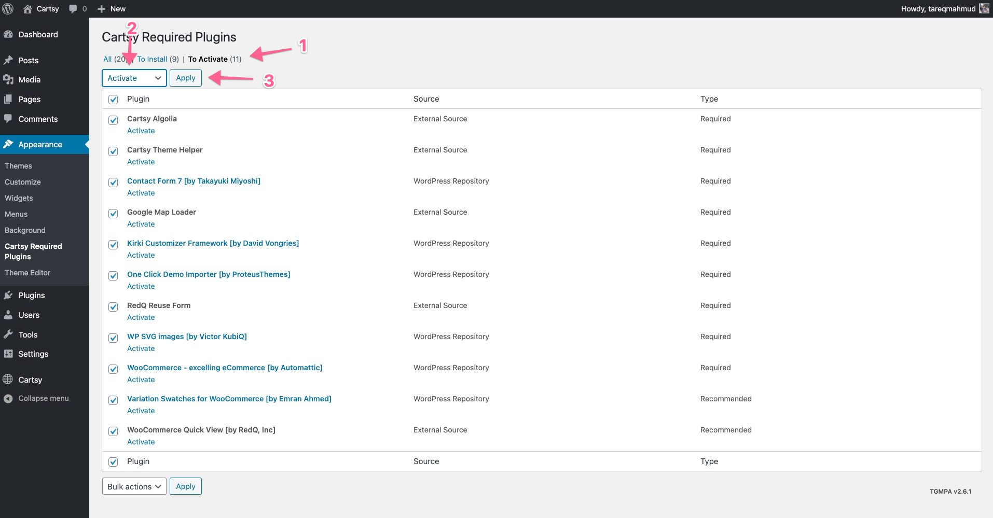Screen dimensions: 993x518
Task: Activate the RedQ Reuse Form plugin
Action: (141, 317)
